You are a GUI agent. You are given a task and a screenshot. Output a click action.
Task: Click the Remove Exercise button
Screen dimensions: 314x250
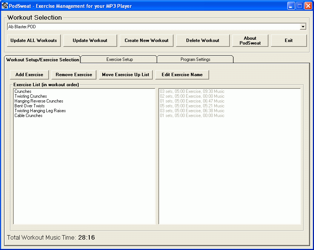(74, 75)
